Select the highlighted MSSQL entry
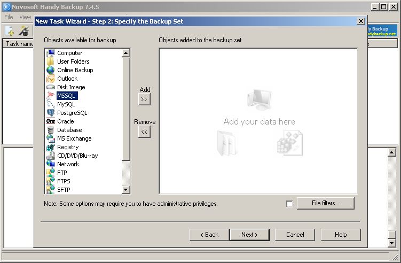 (67, 96)
